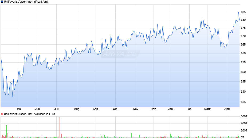Click the 'Nov.' month label
The width and height of the screenshot is (251, 140).
pyautogui.click(x=136, y=109)
